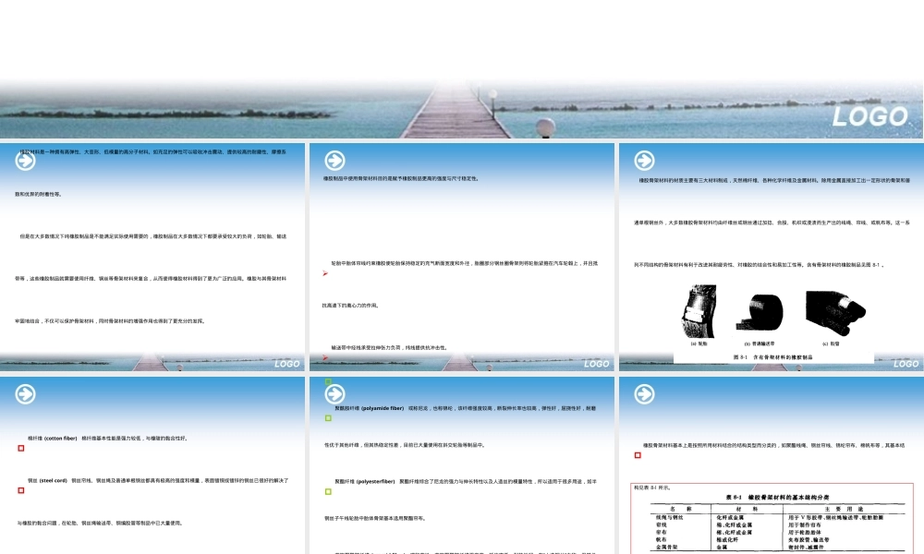Click the table cell 金属骨架

pyautogui.click(x=667, y=548)
